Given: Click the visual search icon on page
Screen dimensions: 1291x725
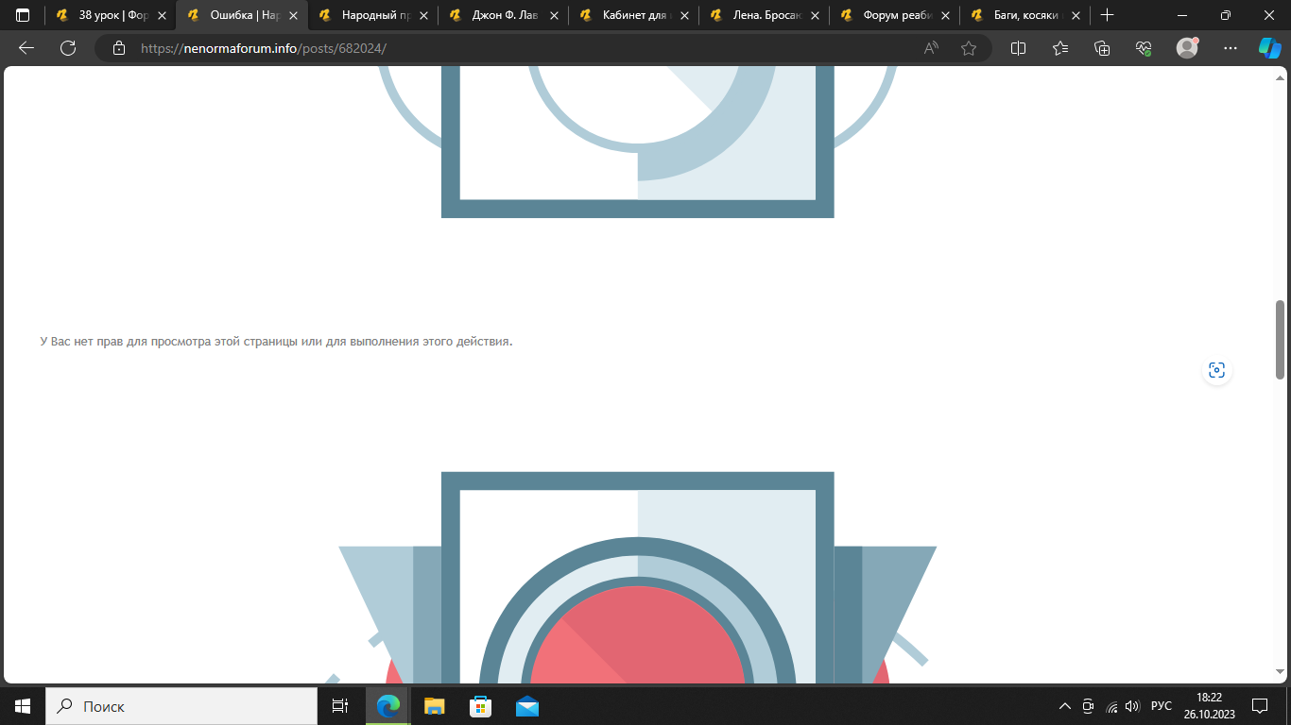Looking at the screenshot, I should pyautogui.click(x=1216, y=370).
